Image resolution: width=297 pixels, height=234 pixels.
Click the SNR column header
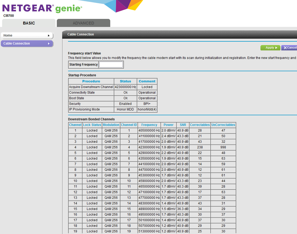183,125
